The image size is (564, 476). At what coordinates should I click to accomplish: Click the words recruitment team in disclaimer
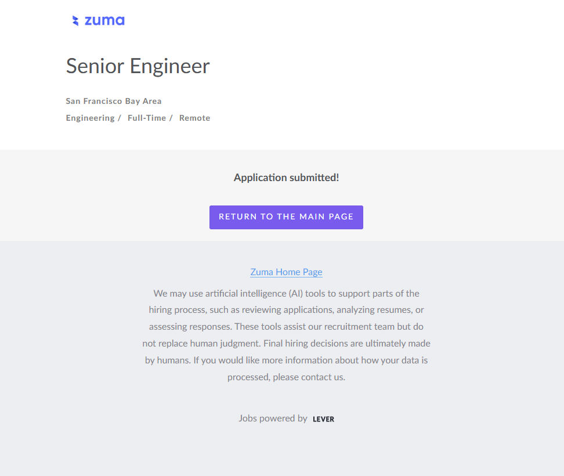coord(358,326)
